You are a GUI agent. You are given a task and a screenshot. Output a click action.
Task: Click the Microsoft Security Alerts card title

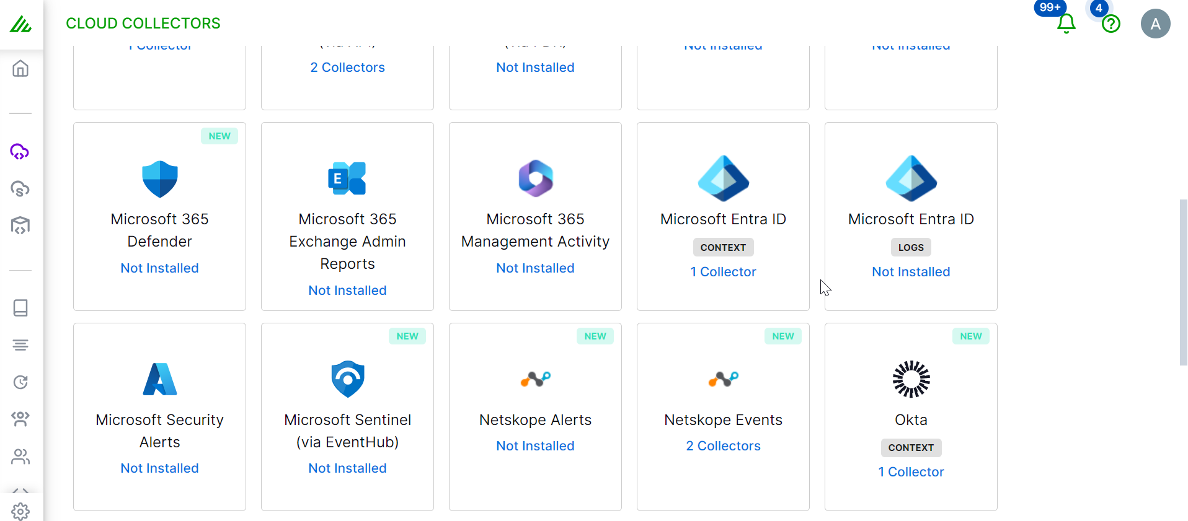(x=160, y=431)
